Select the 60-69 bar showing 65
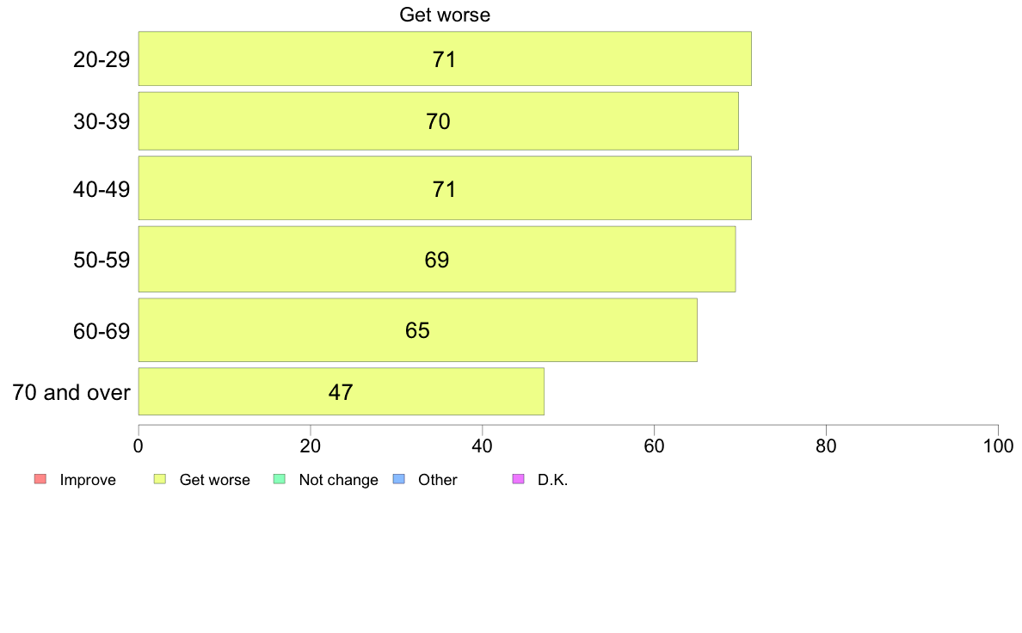Screen dimensions: 1022x633 [x=418, y=330]
